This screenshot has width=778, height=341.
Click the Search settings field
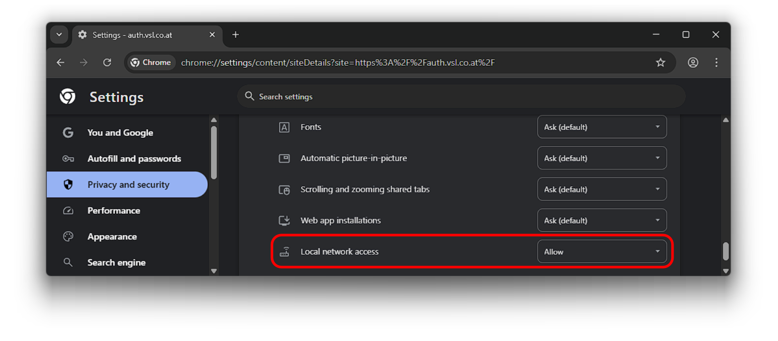459,97
